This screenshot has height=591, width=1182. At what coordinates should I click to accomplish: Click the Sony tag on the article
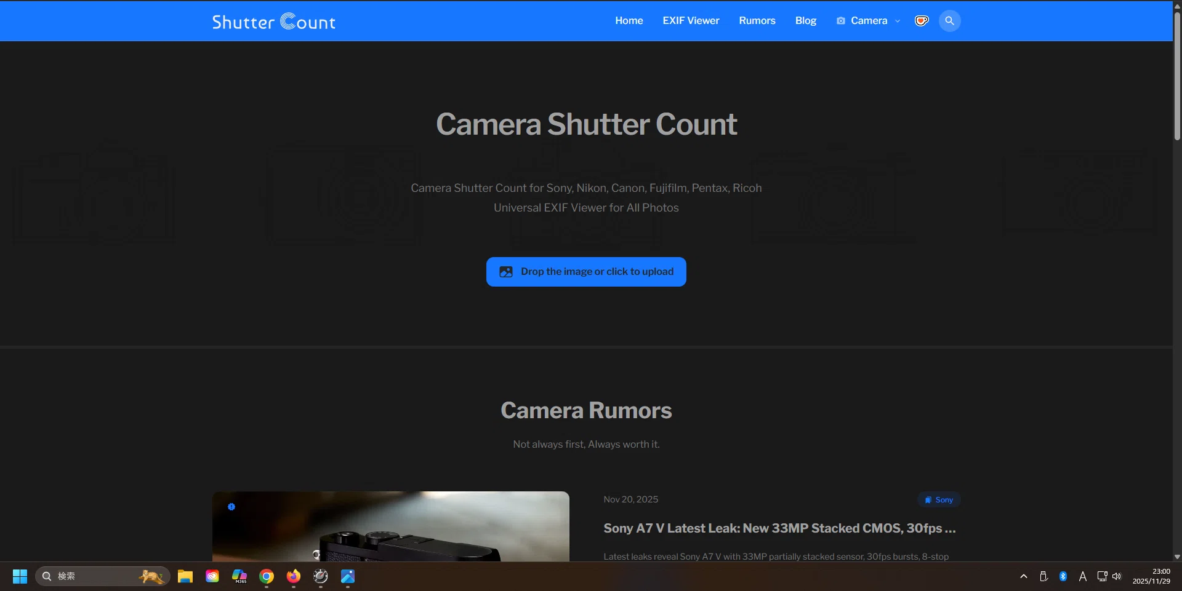point(939,500)
